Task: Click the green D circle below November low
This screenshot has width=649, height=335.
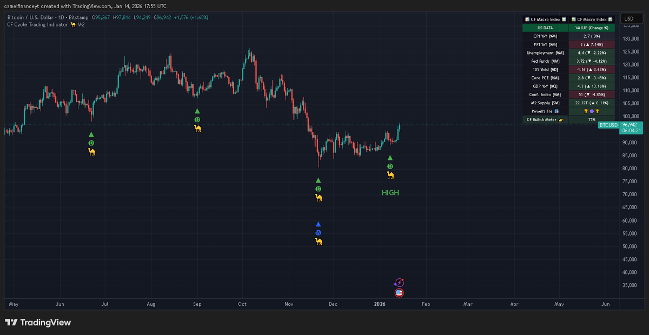Action: 319,189
